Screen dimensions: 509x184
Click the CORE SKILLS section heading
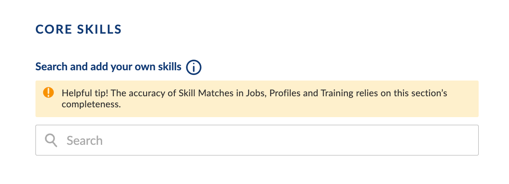[x=79, y=29]
